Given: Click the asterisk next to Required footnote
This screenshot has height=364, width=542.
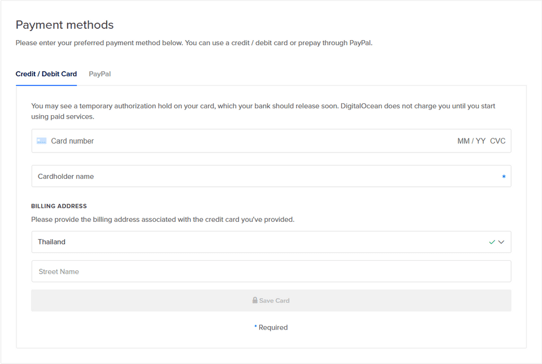Looking at the screenshot, I should click(x=255, y=327).
